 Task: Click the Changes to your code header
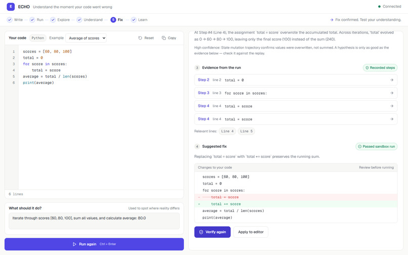(x=215, y=167)
